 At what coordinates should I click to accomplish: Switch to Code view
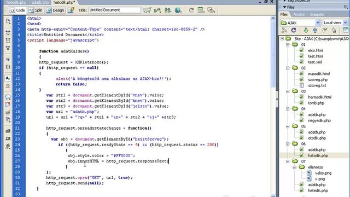tap(17, 10)
